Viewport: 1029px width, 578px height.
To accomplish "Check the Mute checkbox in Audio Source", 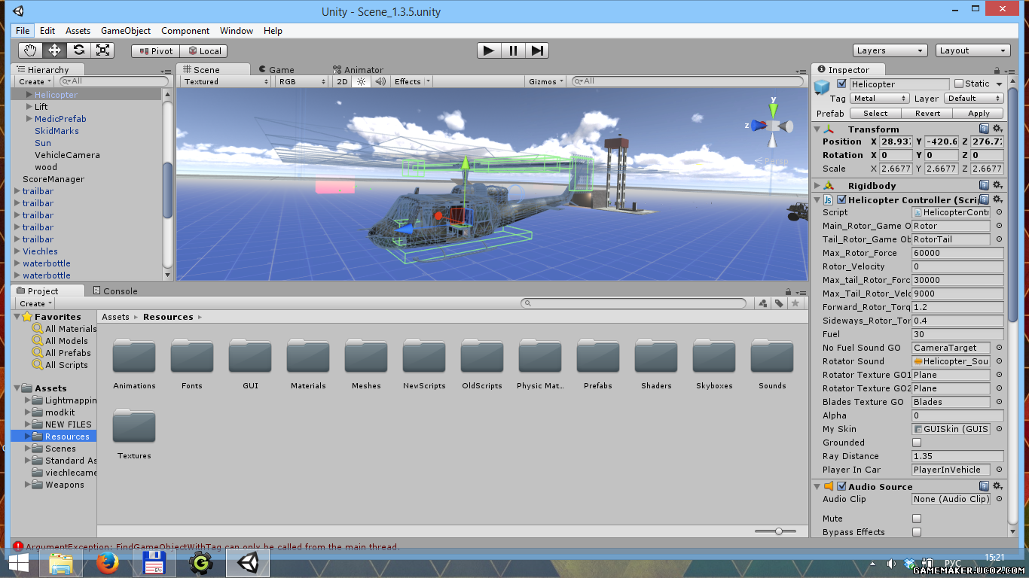I will 917,519.
